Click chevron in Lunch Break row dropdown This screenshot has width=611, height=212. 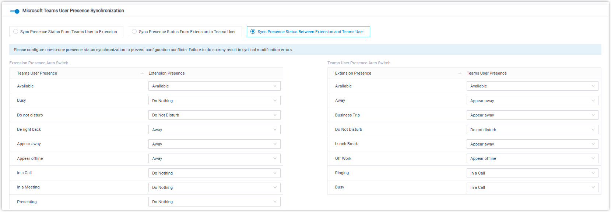(x=593, y=144)
